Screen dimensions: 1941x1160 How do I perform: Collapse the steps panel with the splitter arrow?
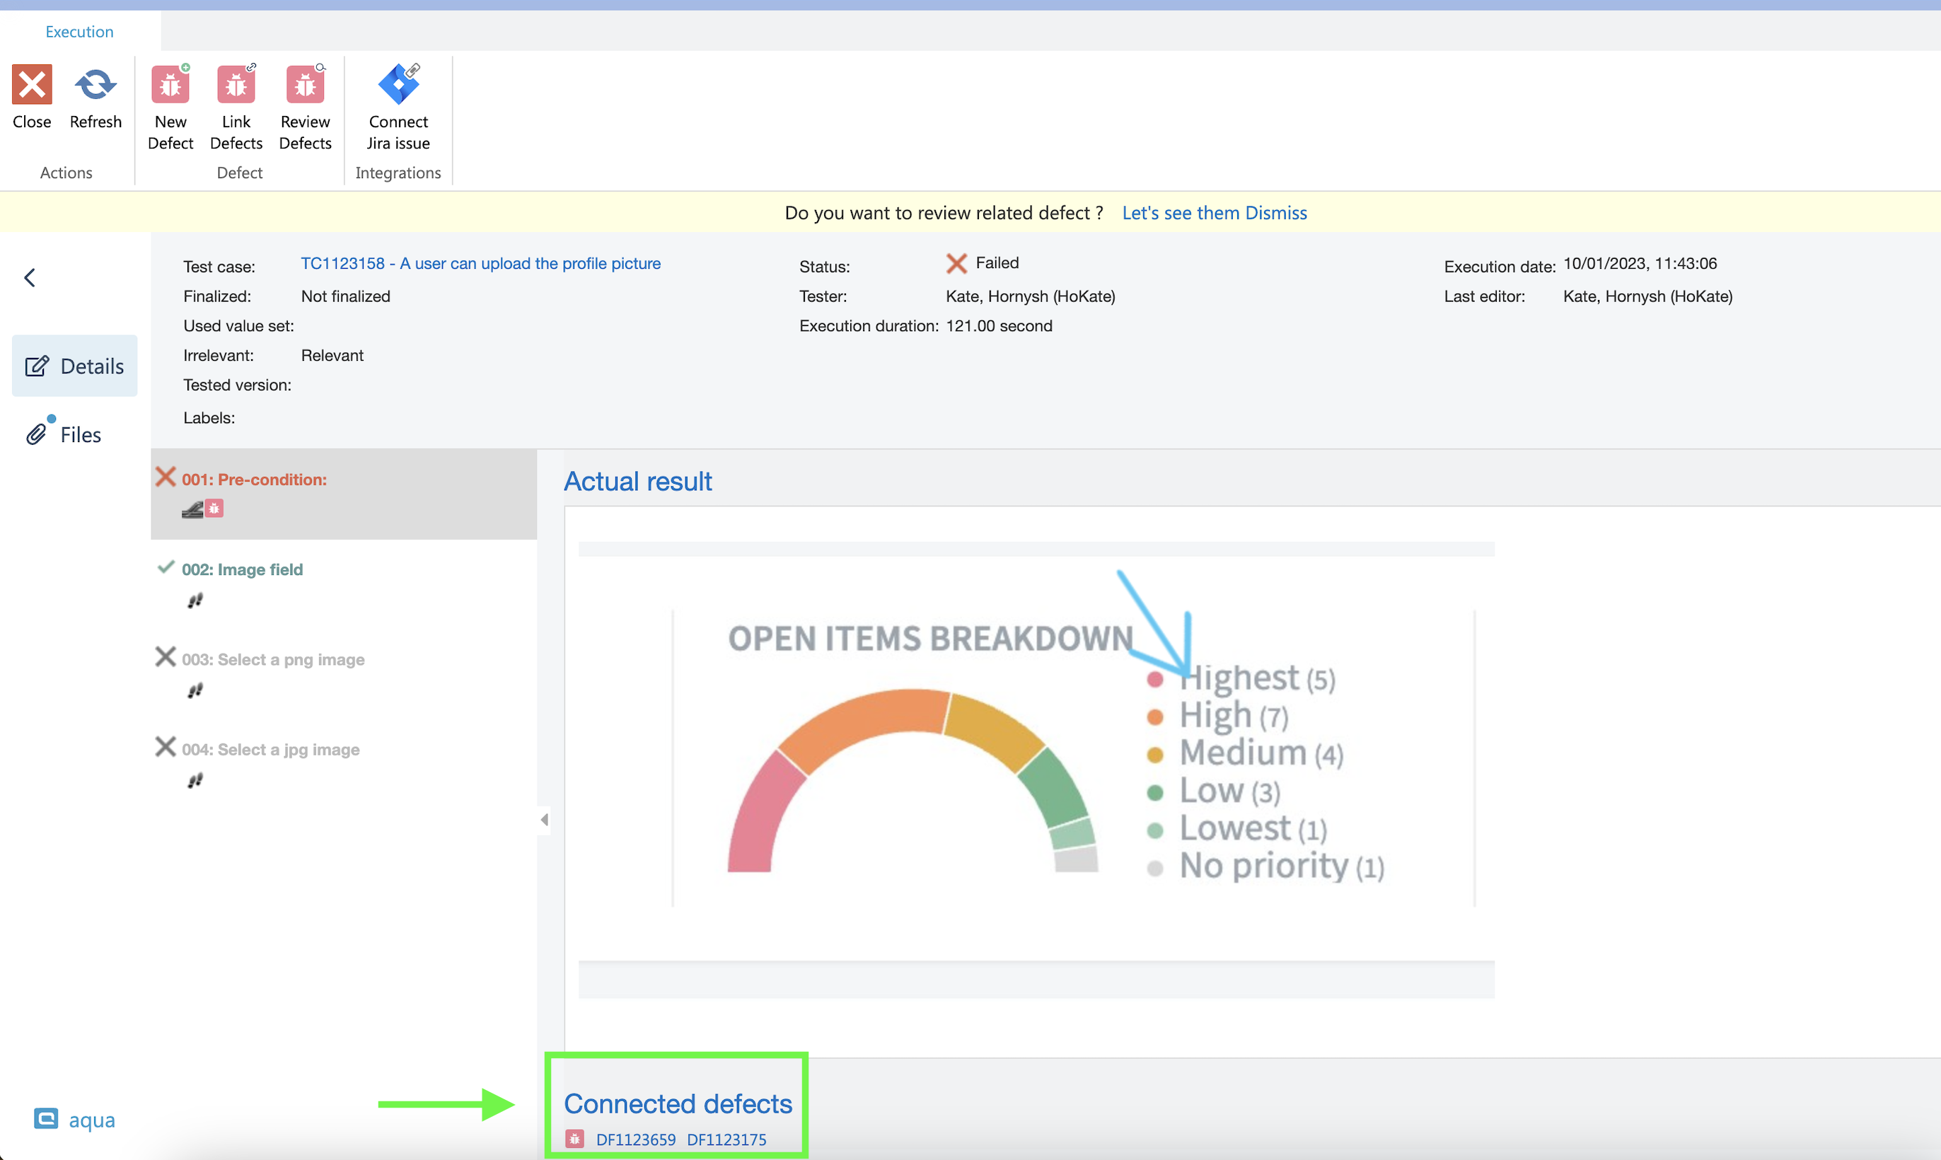point(544,819)
